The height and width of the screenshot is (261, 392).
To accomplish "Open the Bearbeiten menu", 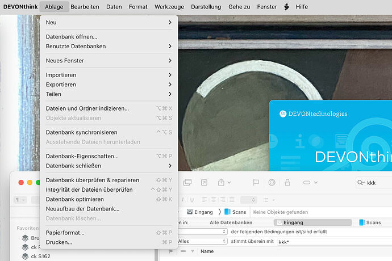I will click(85, 7).
